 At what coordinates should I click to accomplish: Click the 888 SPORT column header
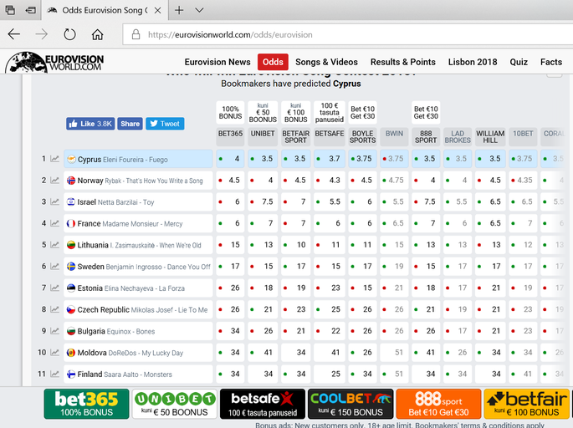[426, 137]
